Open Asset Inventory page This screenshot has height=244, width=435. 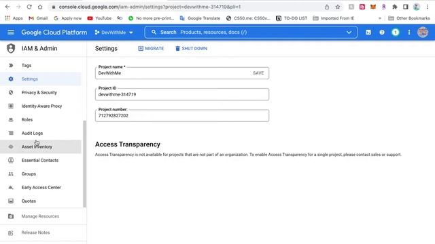pyautogui.click(x=37, y=146)
